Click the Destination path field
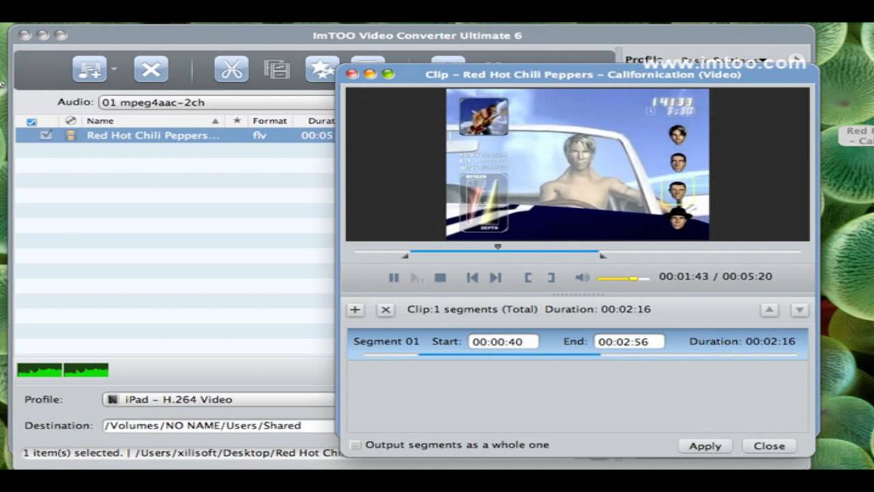The width and height of the screenshot is (874, 492). pyautogui.click(x=218, y=425)
